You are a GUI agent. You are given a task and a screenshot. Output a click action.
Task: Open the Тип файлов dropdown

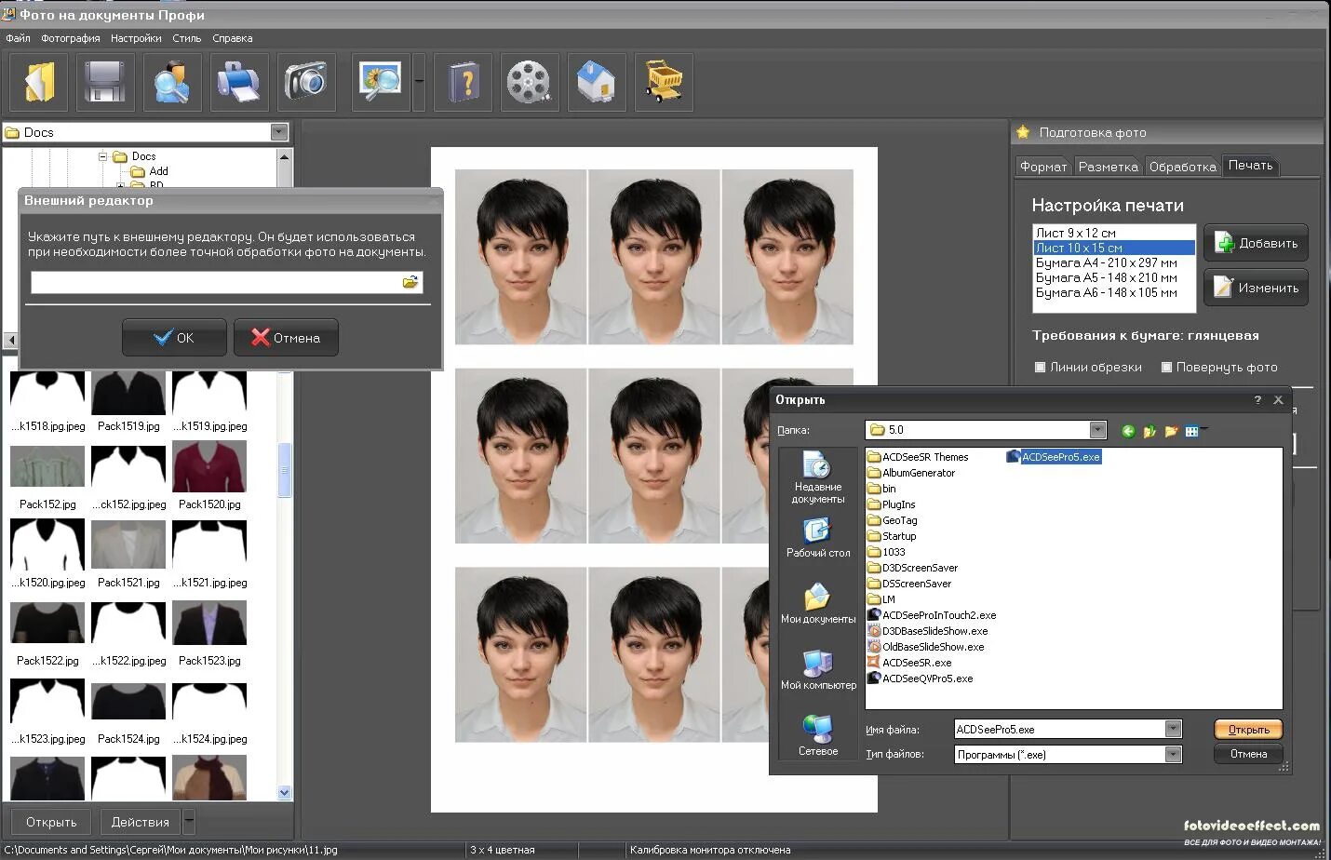[1174, 754]
